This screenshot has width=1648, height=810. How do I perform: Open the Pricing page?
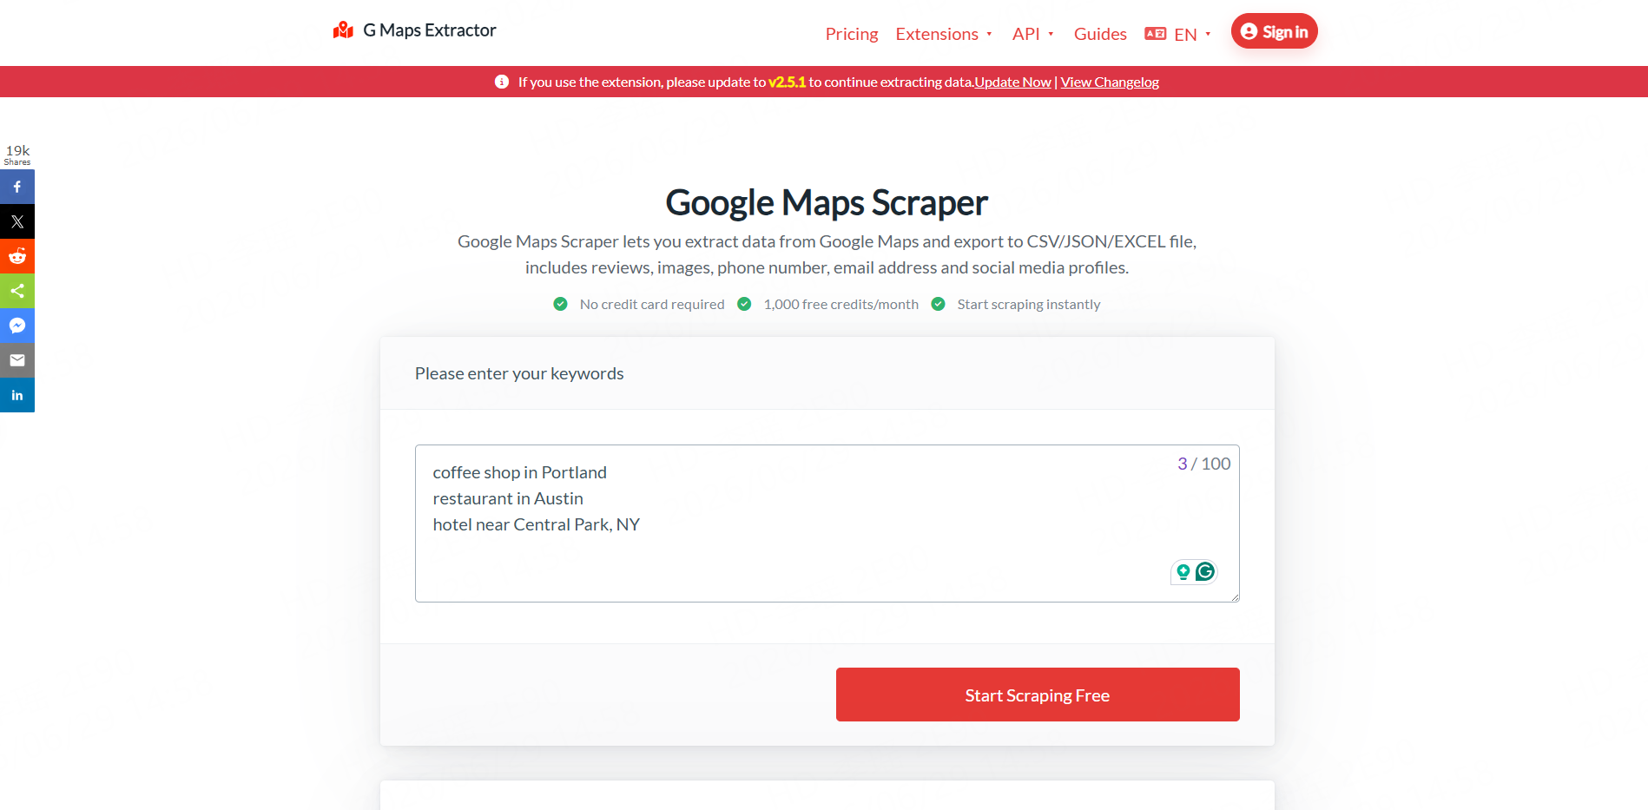[x=852, y=34]
